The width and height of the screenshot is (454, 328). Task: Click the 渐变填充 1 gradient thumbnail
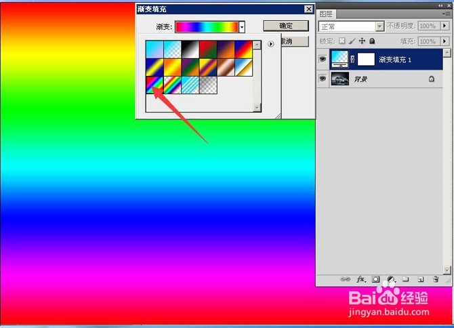339,59
